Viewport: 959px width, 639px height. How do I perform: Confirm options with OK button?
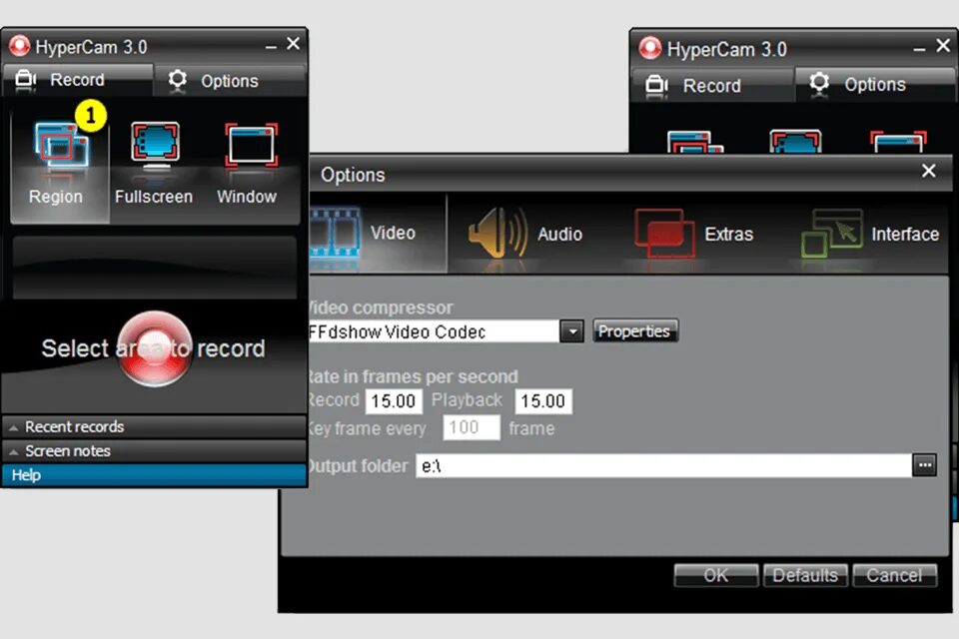click(716, 575)
